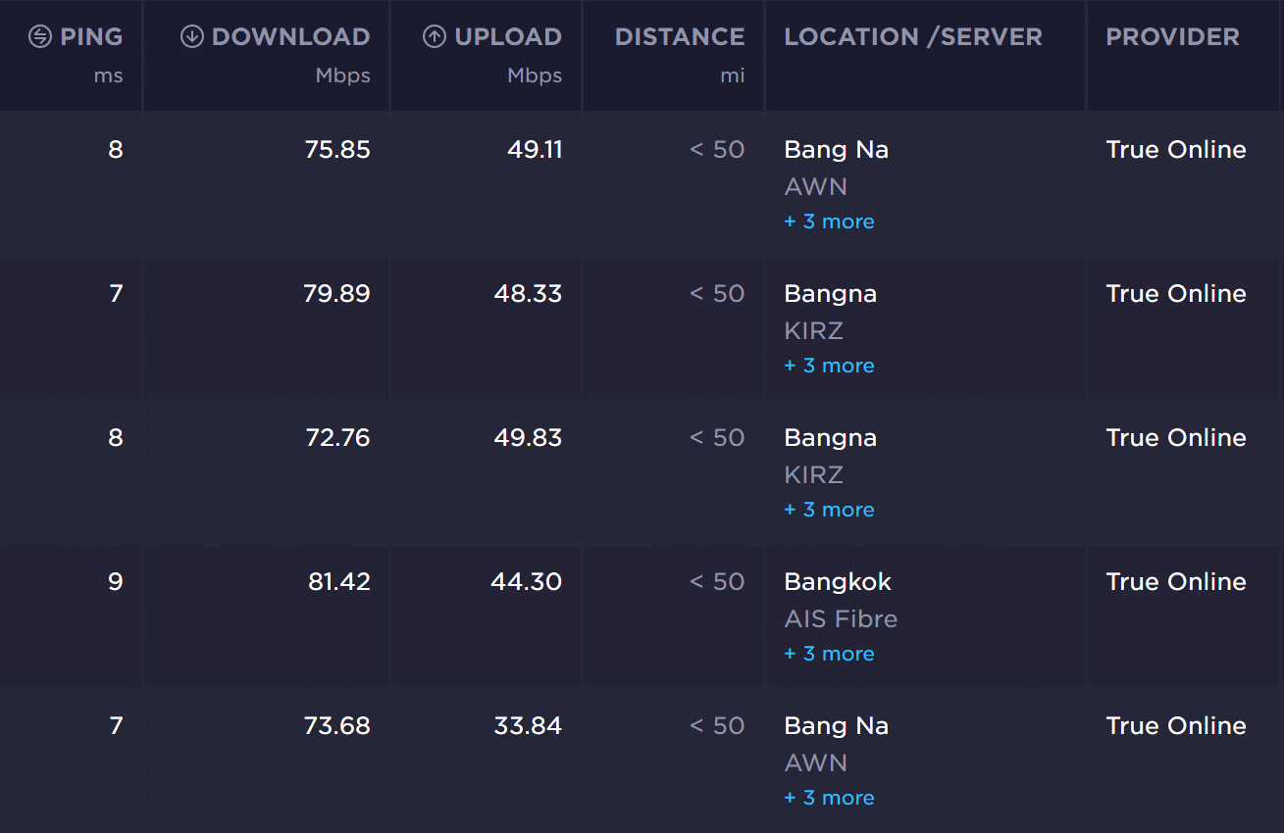Click the ping icon in the header
1284x833 pixels.
point(39,37)
